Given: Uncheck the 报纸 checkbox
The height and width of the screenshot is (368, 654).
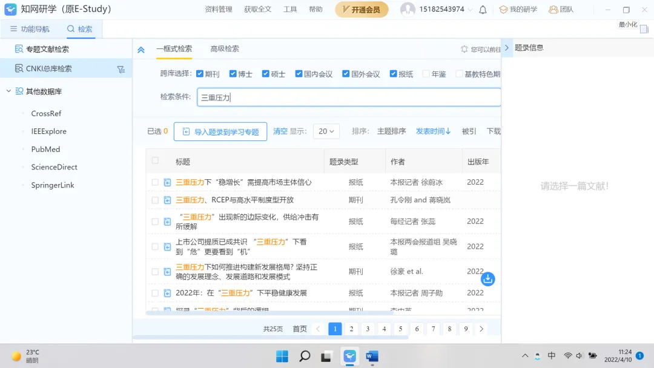Looking at the screenshot, I should point(394,74).
